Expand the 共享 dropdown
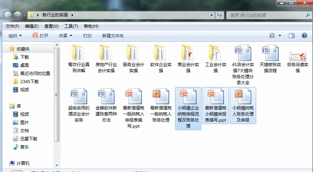The height and width of the screenshot is (172, 313). pyautogui.click(x=65, y=36)
